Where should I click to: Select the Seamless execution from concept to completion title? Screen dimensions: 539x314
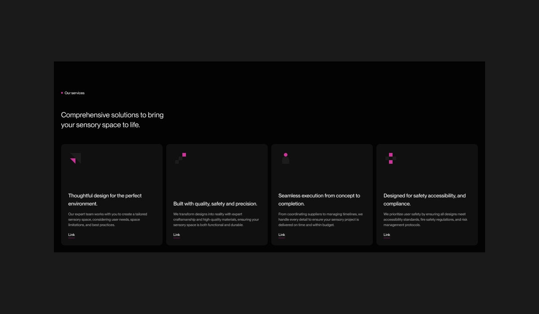pyautogui.click(x=319, y=200)
